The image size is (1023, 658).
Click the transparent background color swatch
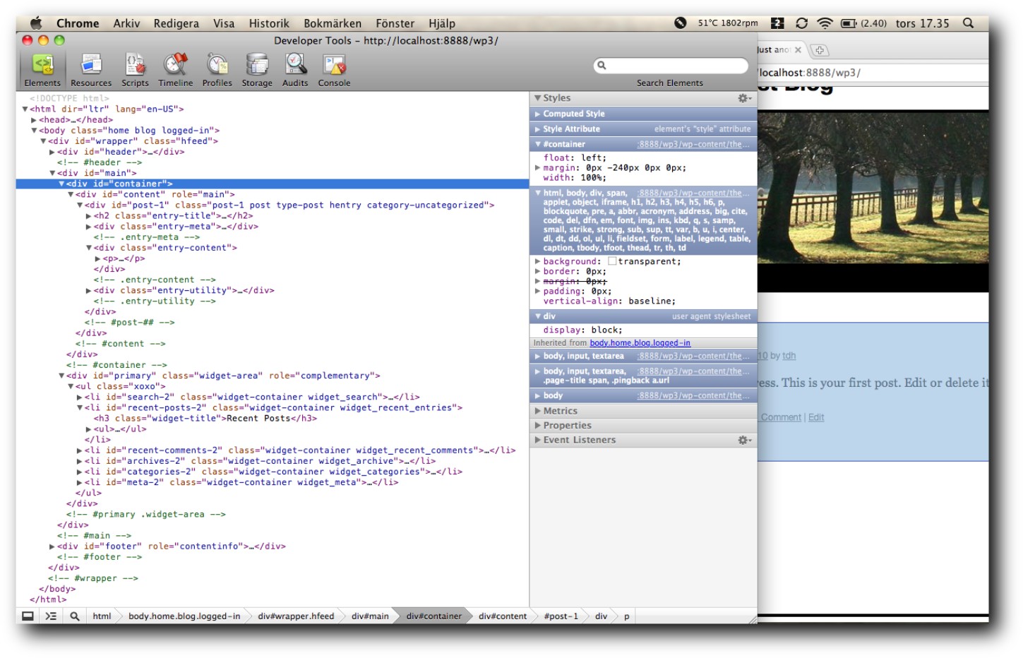[x=612, y=261]
